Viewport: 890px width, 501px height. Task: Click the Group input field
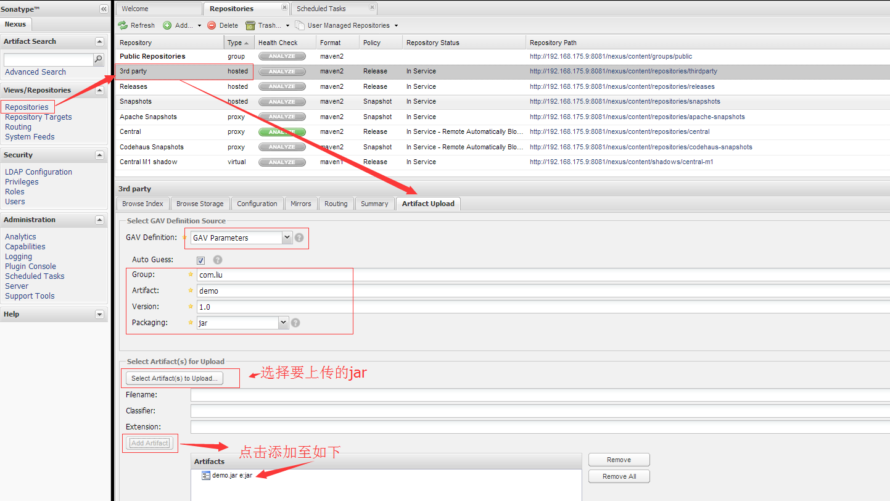click(543, 275)
